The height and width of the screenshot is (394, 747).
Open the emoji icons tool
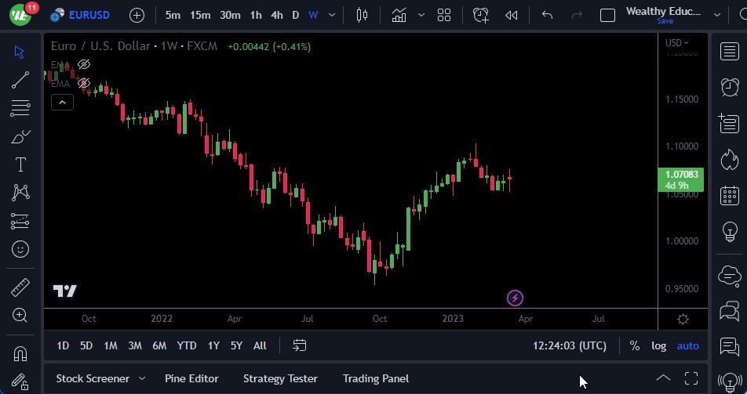[x=20, y=249]
